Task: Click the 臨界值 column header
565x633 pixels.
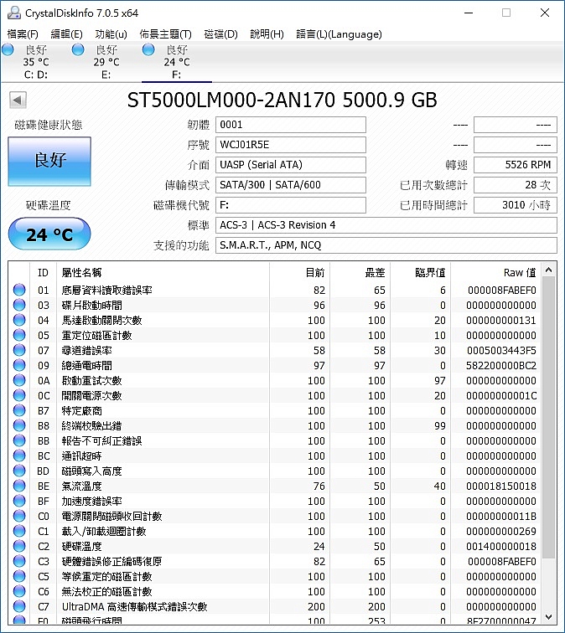Action: 421,272
